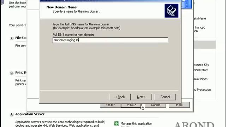Viewport: 226px width, 127px height.
Task: Click the Next button in the rear wizard window
Action: (x=131, y=105)
